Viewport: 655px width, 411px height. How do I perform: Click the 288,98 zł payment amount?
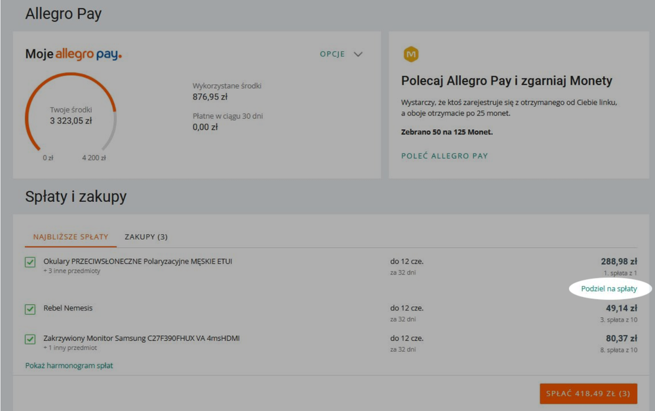(x=619, y=262)
